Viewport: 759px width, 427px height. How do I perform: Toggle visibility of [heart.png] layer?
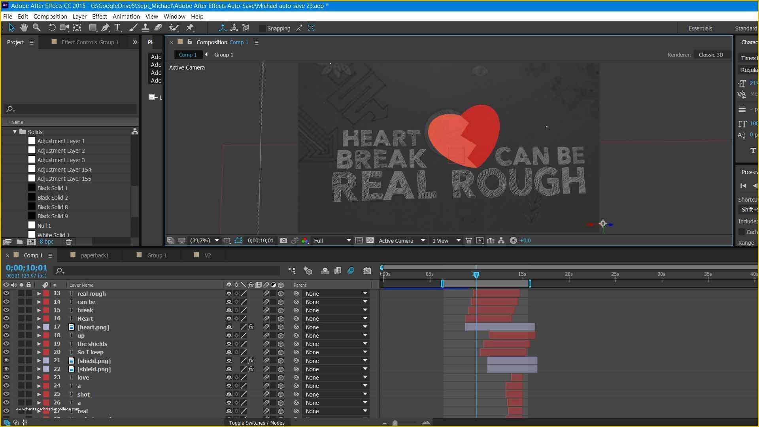coord(6,327)
